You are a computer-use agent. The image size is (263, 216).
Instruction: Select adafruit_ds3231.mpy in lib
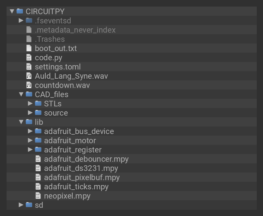coord(81,168)
